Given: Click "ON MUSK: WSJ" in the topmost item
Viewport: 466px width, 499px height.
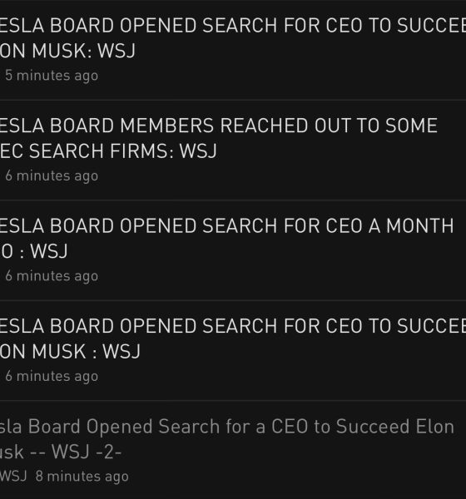Looking at the screenshot, I should click(67, 51).
